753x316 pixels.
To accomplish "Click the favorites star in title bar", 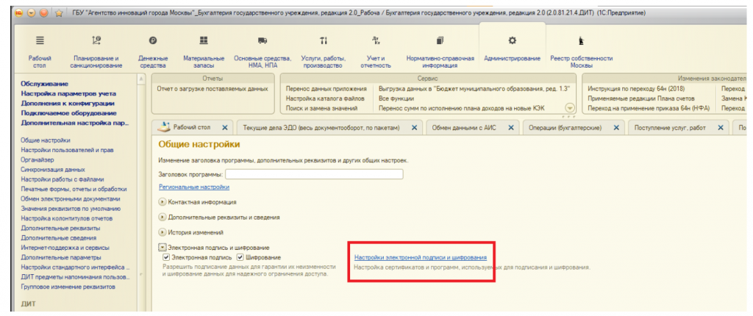I will coord(57,12).
